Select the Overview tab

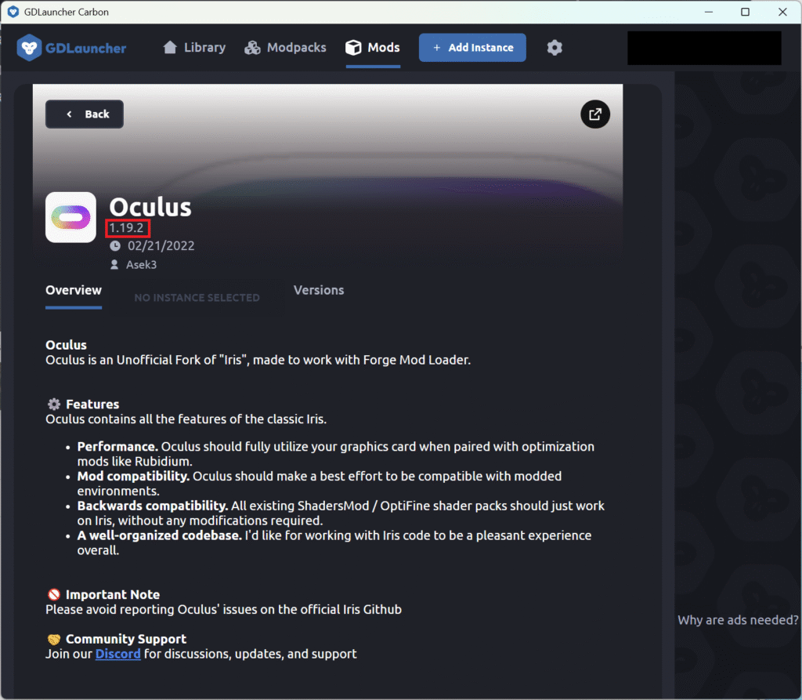click(74, 290)
